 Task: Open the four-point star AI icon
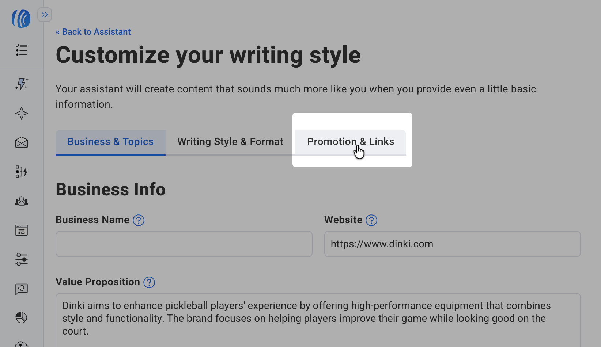click(22, 113)
